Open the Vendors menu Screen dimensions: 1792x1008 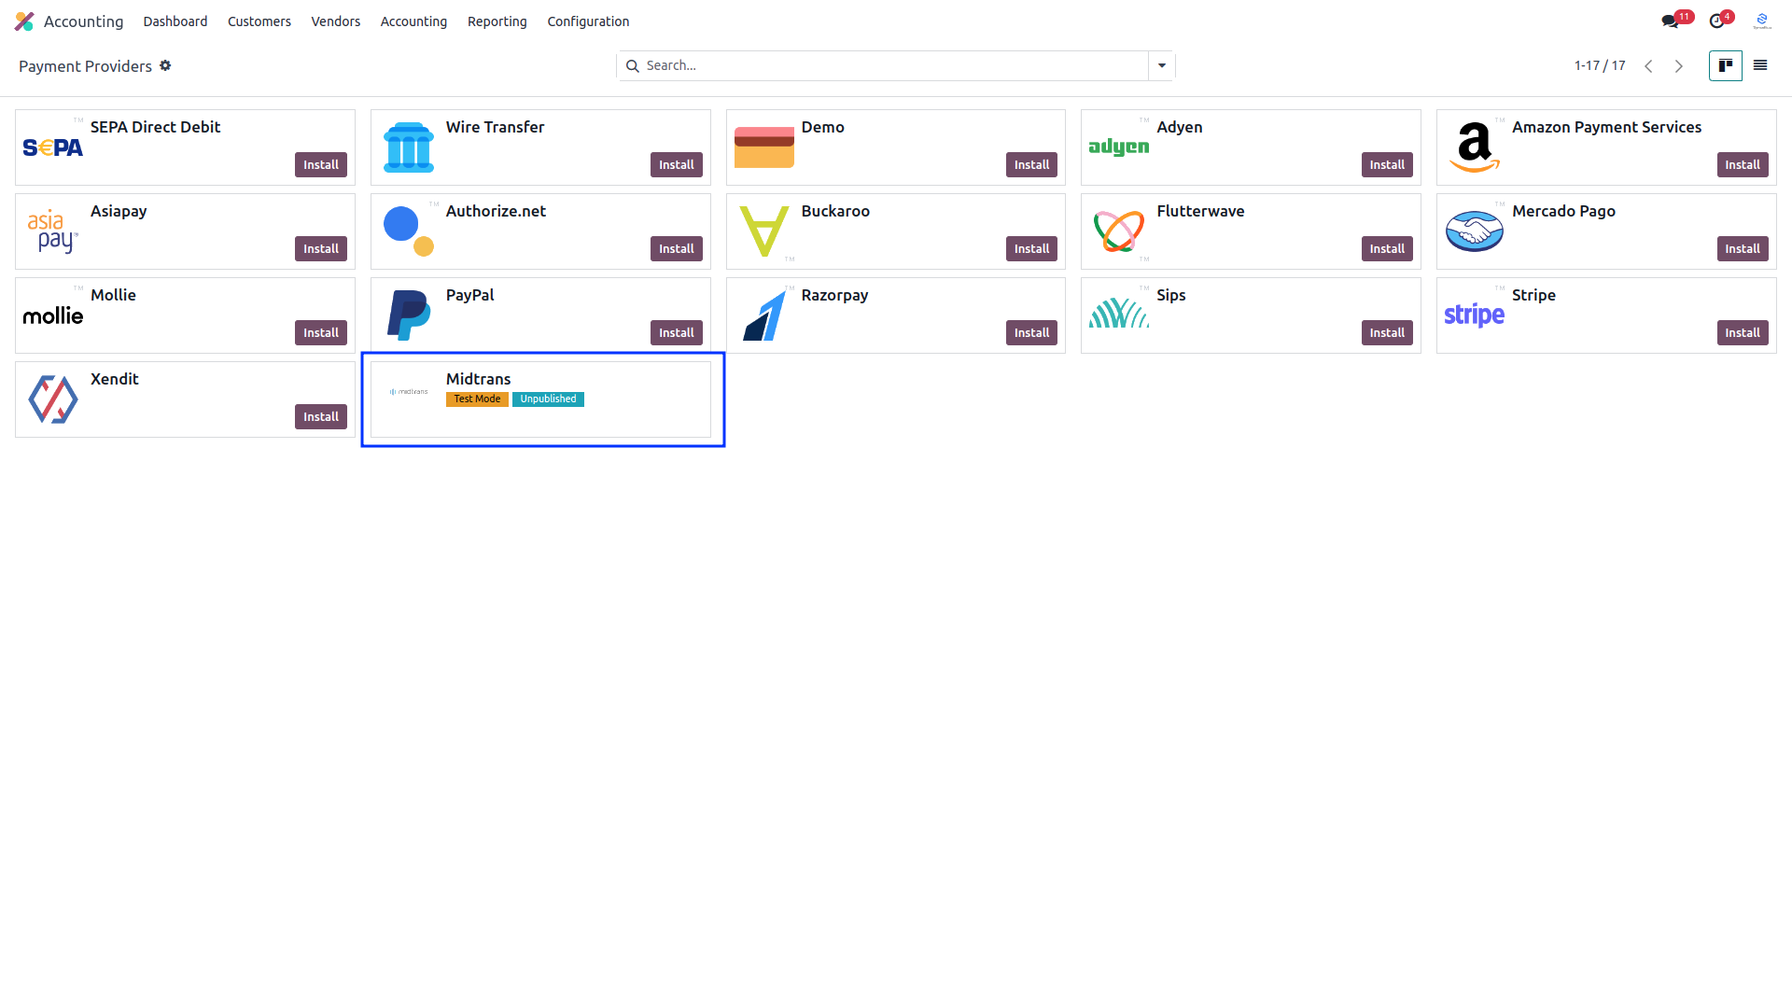tap(336, 21)
